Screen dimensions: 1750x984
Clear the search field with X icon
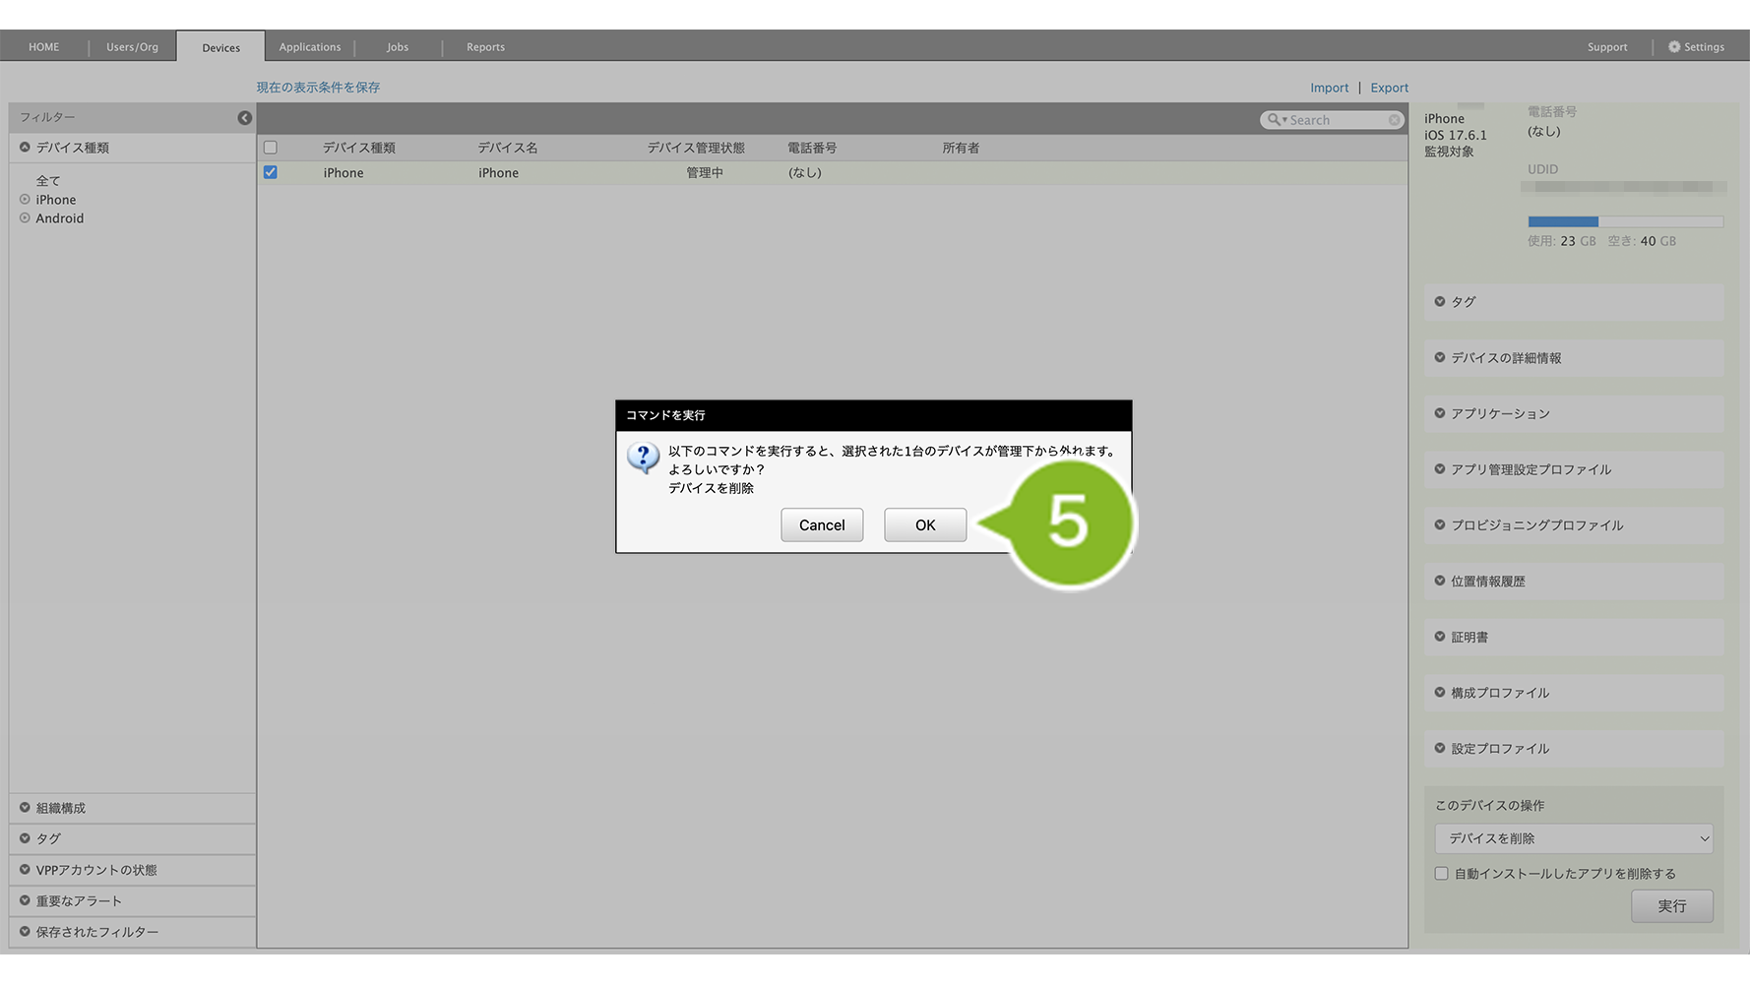(x=1394, y=120)
